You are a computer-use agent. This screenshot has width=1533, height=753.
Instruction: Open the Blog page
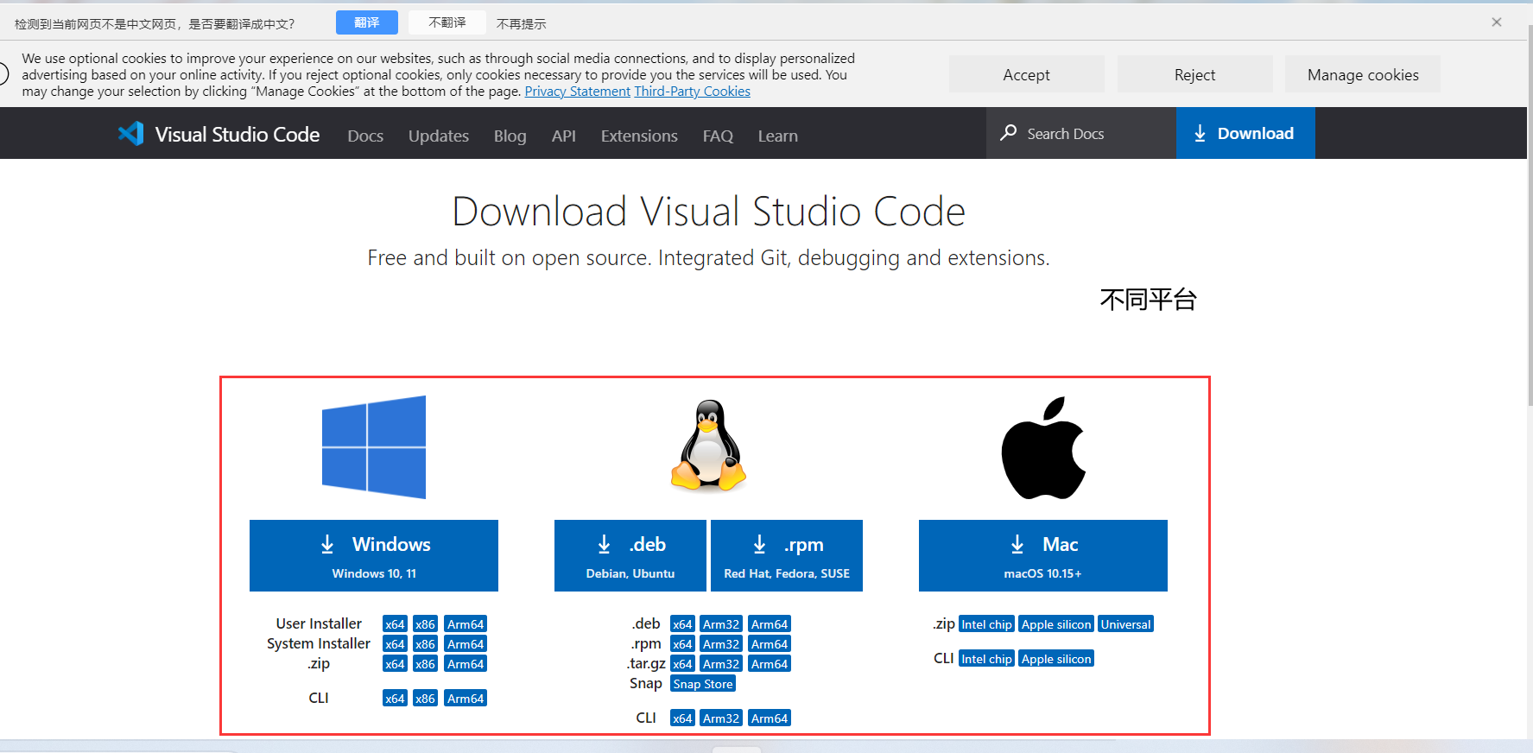point(510,136)
